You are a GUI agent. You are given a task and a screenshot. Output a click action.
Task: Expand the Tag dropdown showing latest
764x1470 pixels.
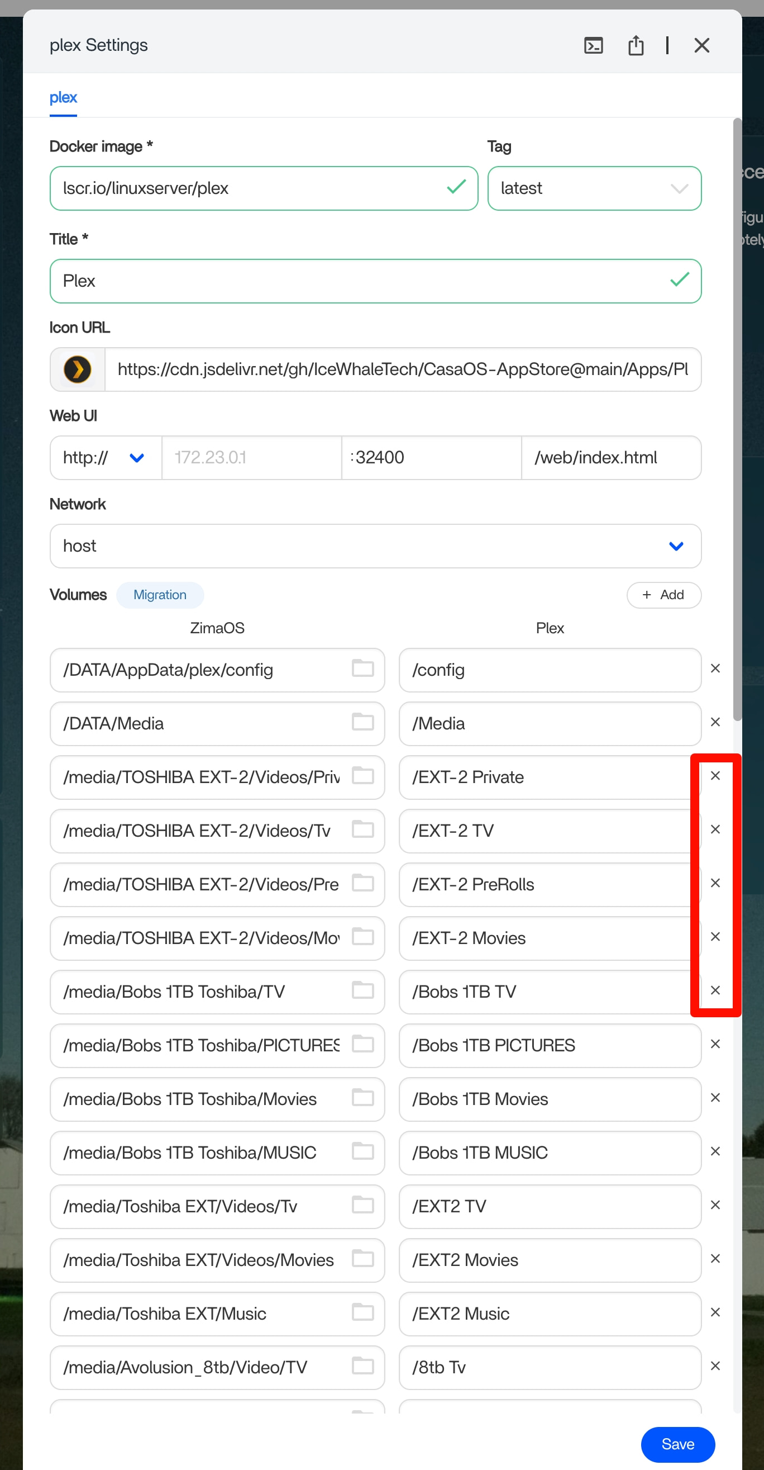coord(594,188)
